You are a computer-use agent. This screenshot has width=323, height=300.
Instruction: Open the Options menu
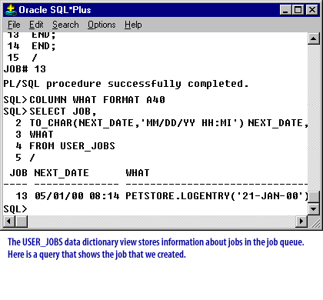(102, 25)
